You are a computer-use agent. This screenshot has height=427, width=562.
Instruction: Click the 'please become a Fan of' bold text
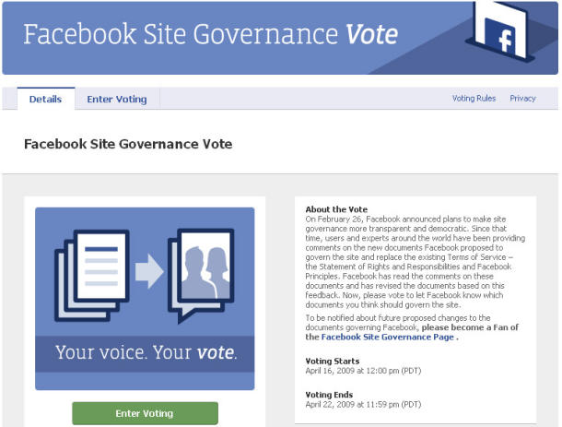point(470,327)
